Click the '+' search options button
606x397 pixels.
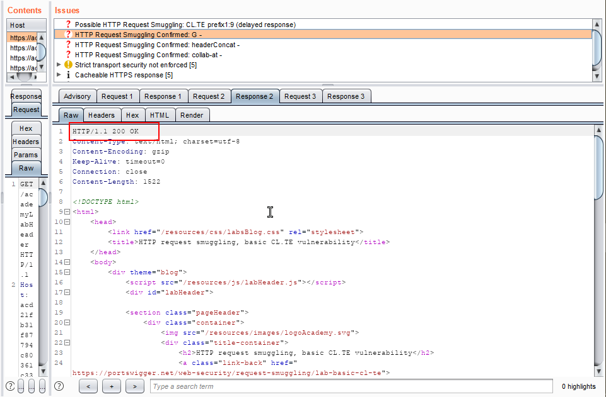(x=112, y=386)
